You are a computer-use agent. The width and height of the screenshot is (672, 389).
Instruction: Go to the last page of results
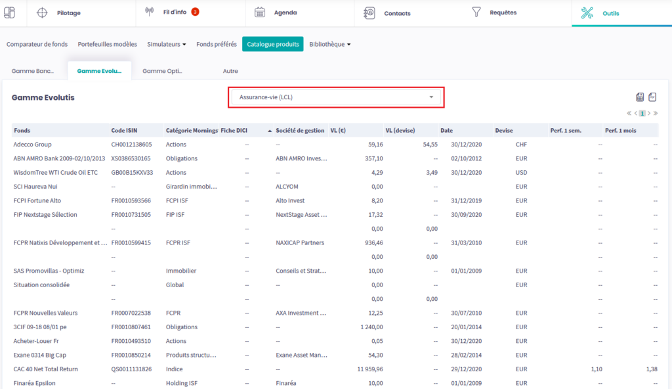[x=655, y=113]
